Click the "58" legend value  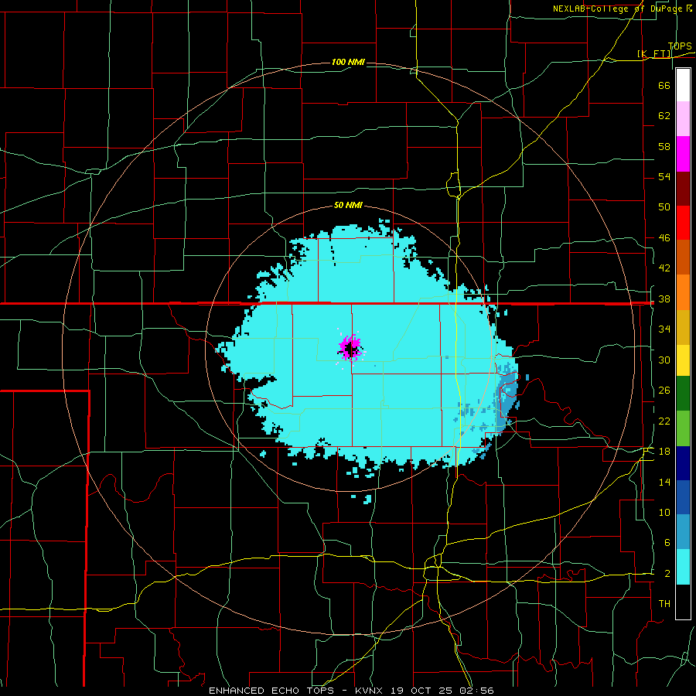(664, 146)
